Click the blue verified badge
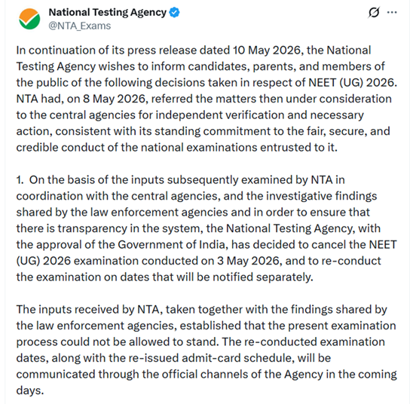Viewport: 410px width, 404px height. click(174, 12)
